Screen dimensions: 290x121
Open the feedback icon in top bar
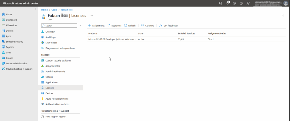click(248, 3)
